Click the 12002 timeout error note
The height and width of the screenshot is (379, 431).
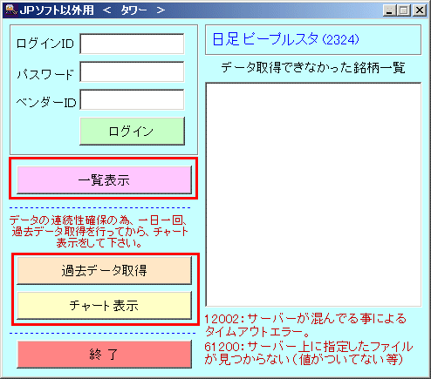(305, 325)
